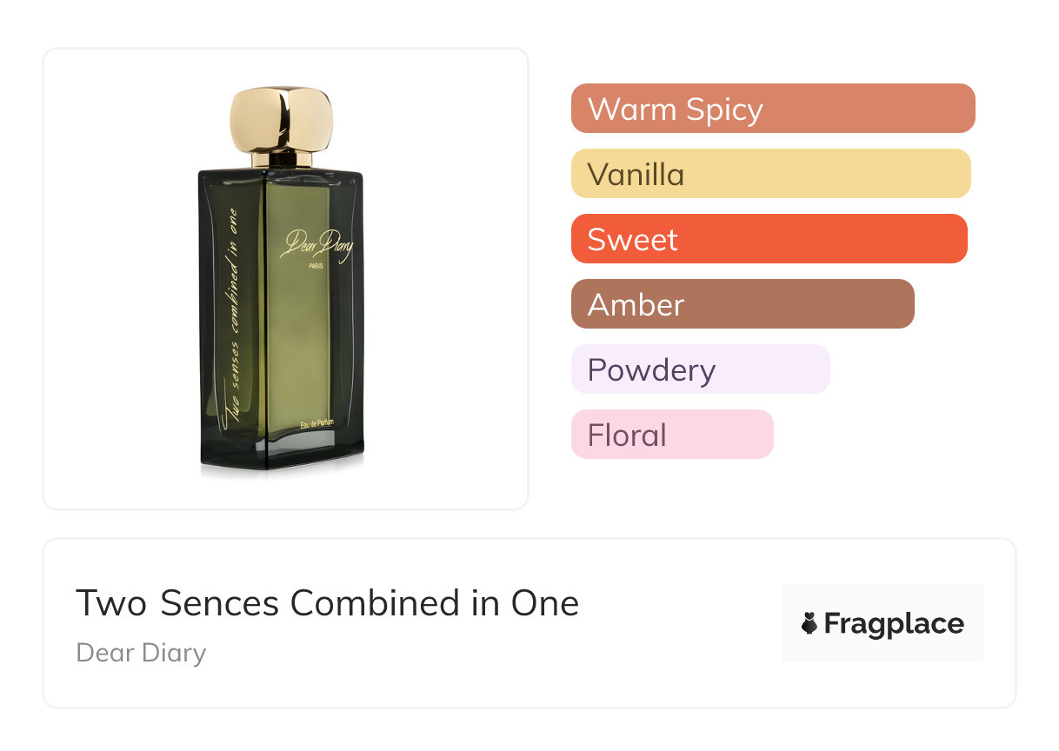The image size is (1059, 751).
Task: Click the red Sweet accord bar
Action: coord(769,239)
